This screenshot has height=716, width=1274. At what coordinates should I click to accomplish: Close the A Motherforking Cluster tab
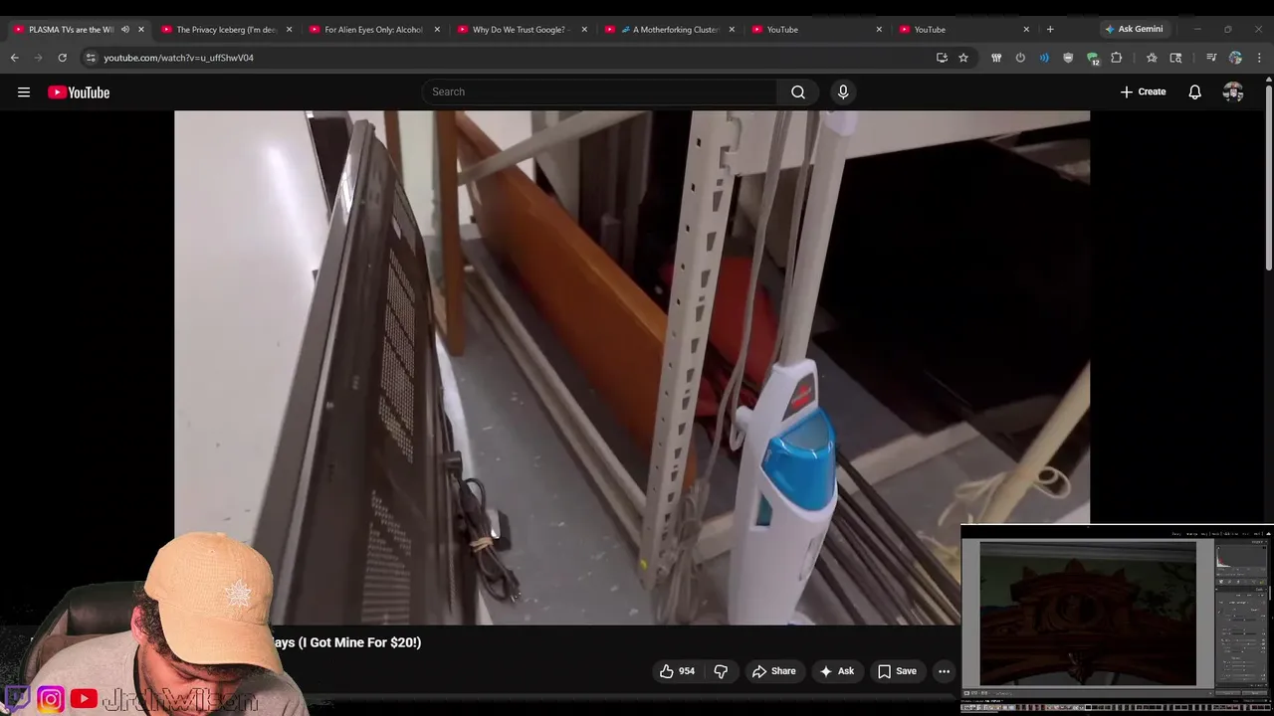(x=732, y=30)
